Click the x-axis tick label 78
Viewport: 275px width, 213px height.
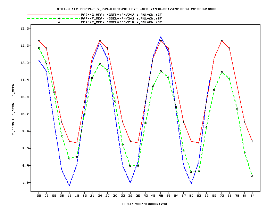point(237,196)
